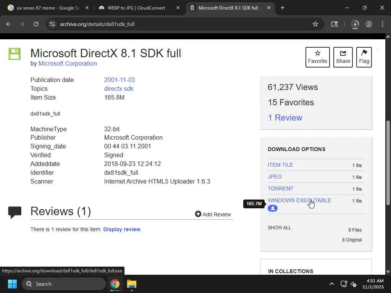391x293 pixels.
Task: Show hidden system tray icons
Action: [x=332, y=284]
